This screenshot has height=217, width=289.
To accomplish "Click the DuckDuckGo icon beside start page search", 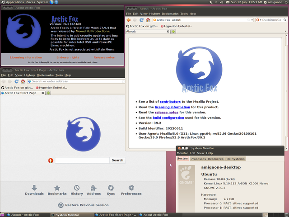I will (x=51, y=160).
